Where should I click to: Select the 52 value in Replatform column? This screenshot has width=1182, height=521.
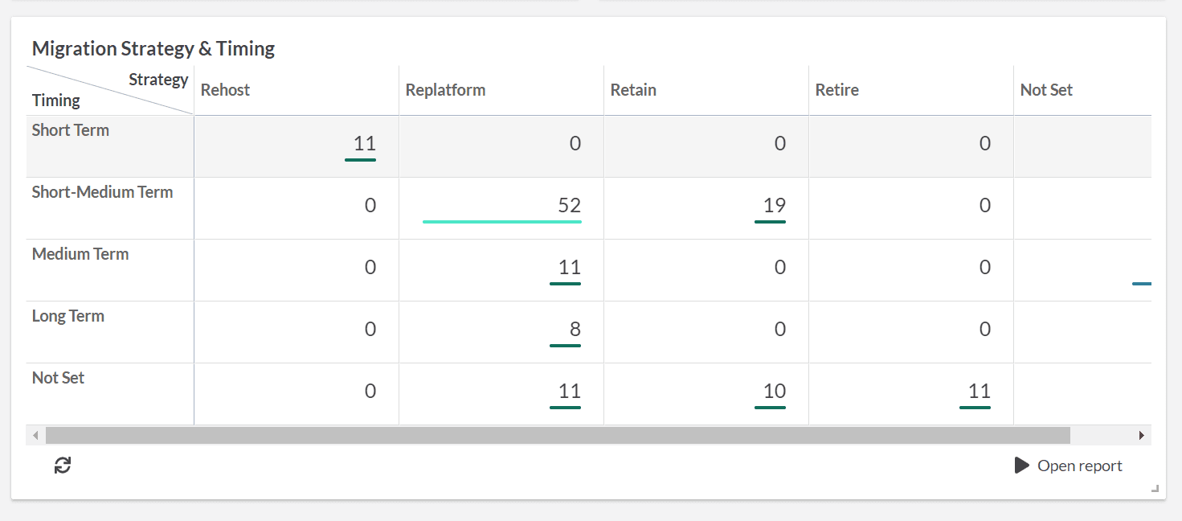(x=569, y=206)
